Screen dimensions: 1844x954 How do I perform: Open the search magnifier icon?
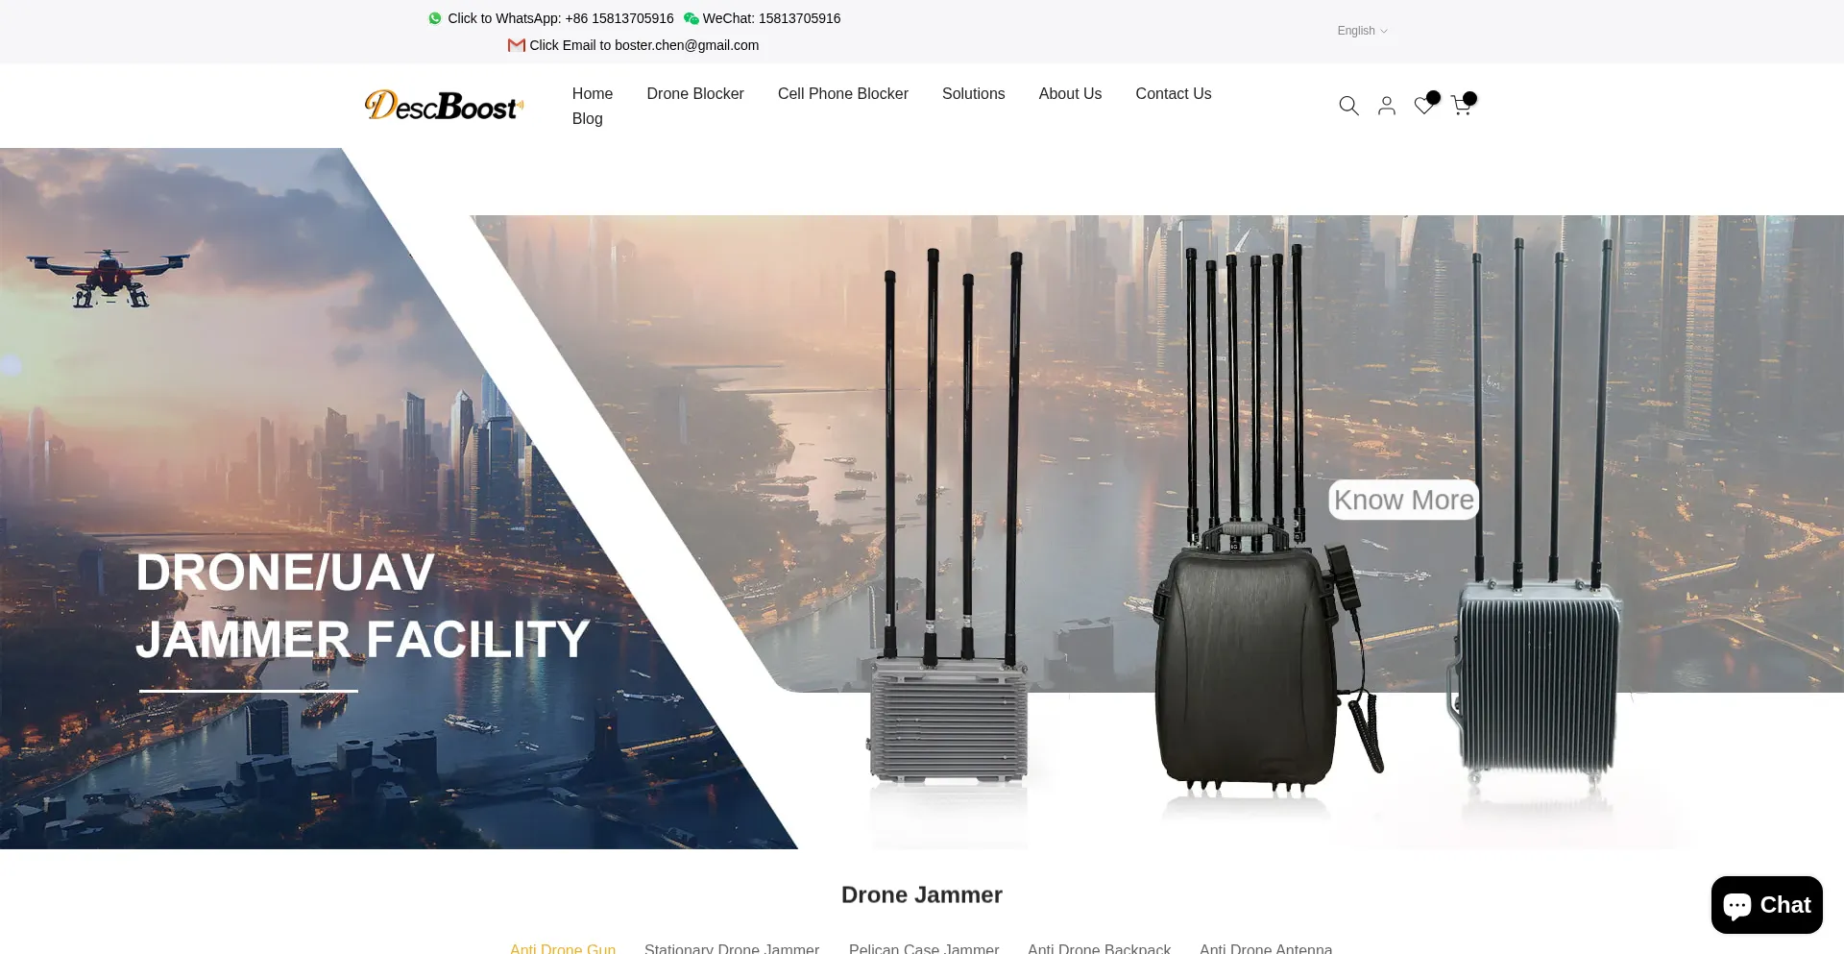click(1348, 106)
